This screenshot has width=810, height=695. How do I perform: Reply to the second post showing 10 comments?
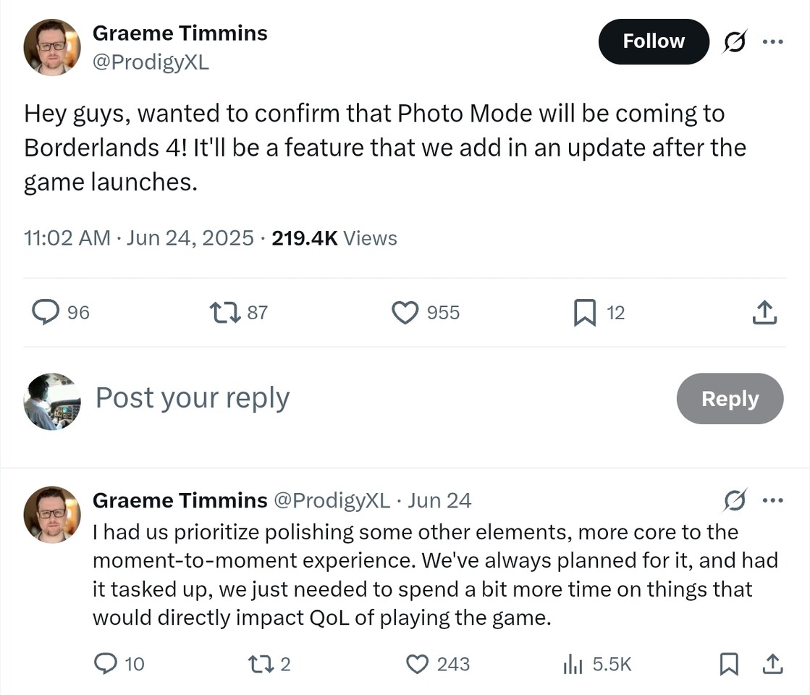click(106, 663)
